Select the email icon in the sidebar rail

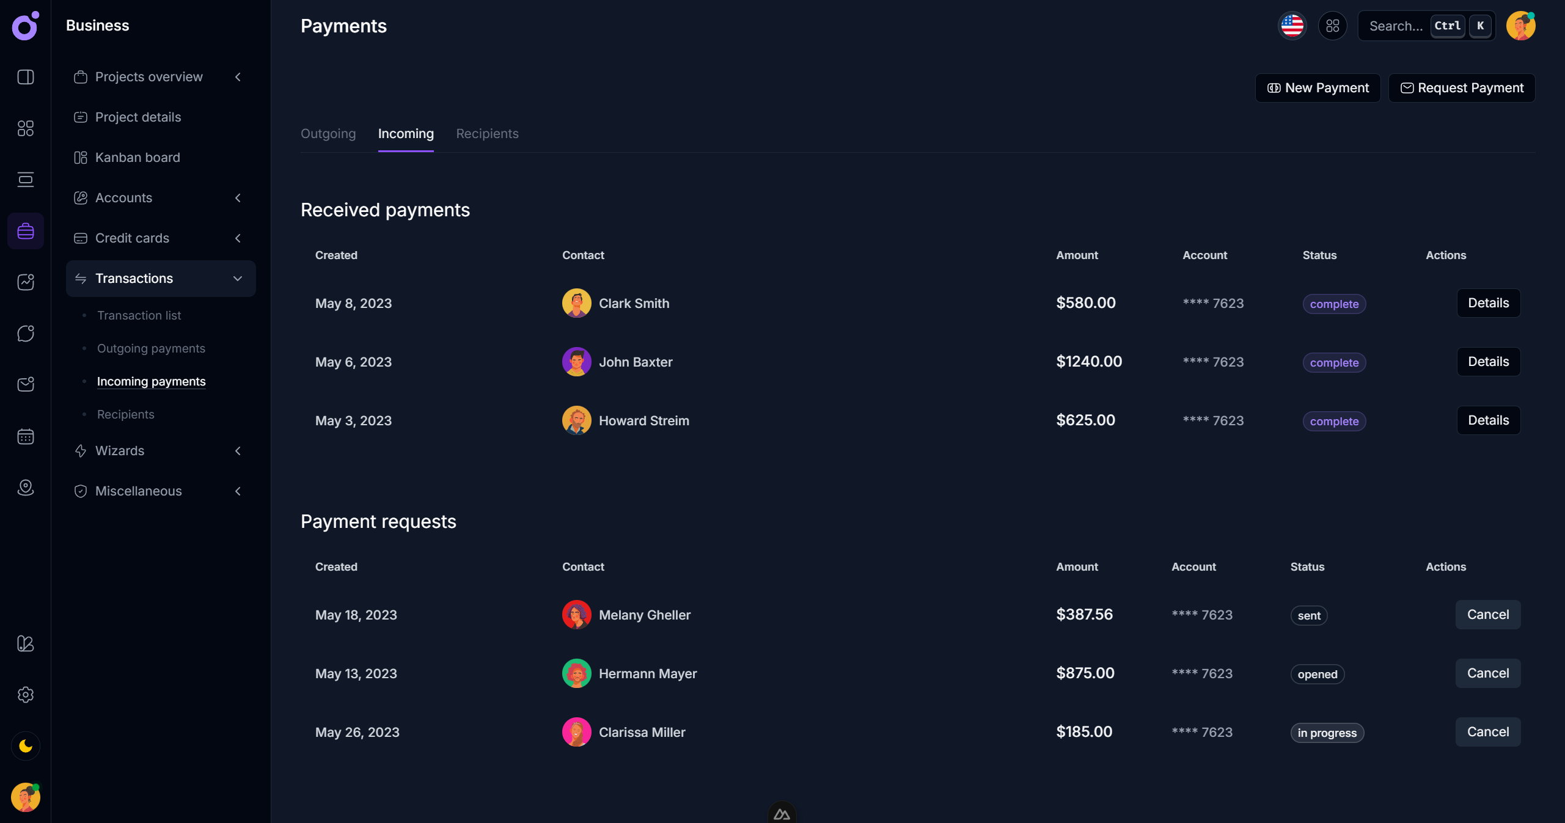point(25,384)
